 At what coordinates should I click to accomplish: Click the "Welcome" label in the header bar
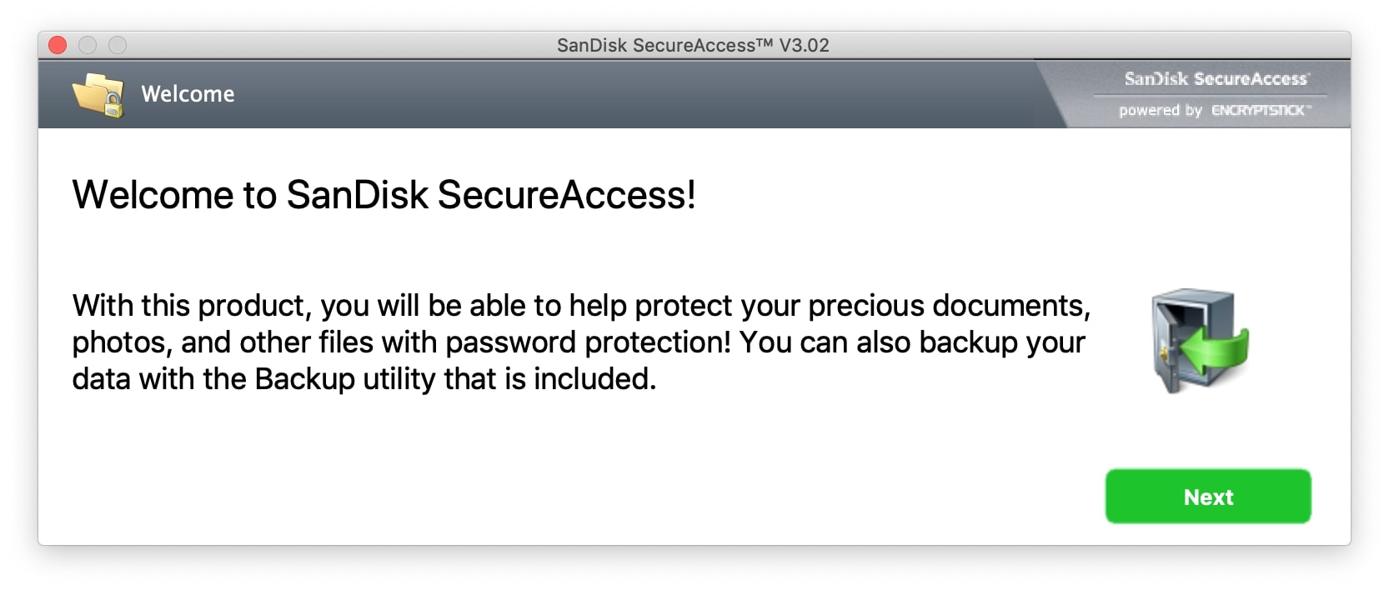(x=188, y=94)
